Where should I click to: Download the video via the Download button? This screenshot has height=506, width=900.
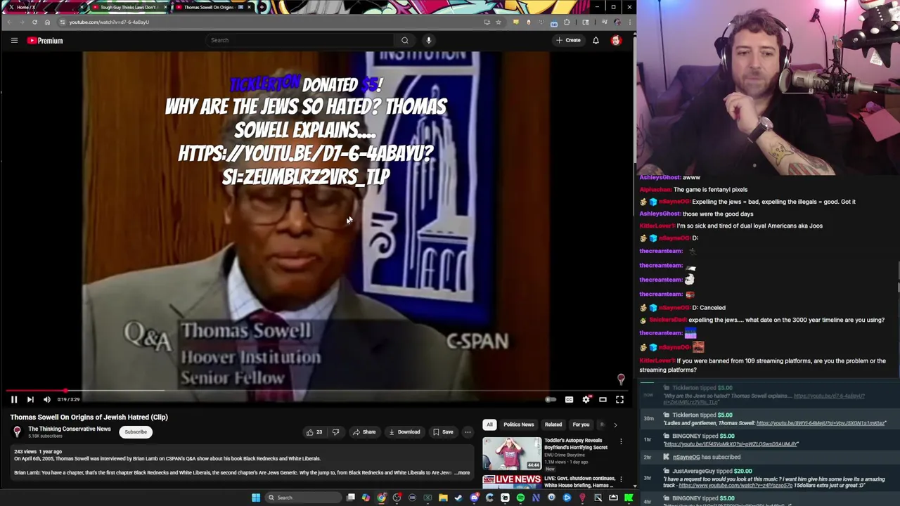[404, 432]
